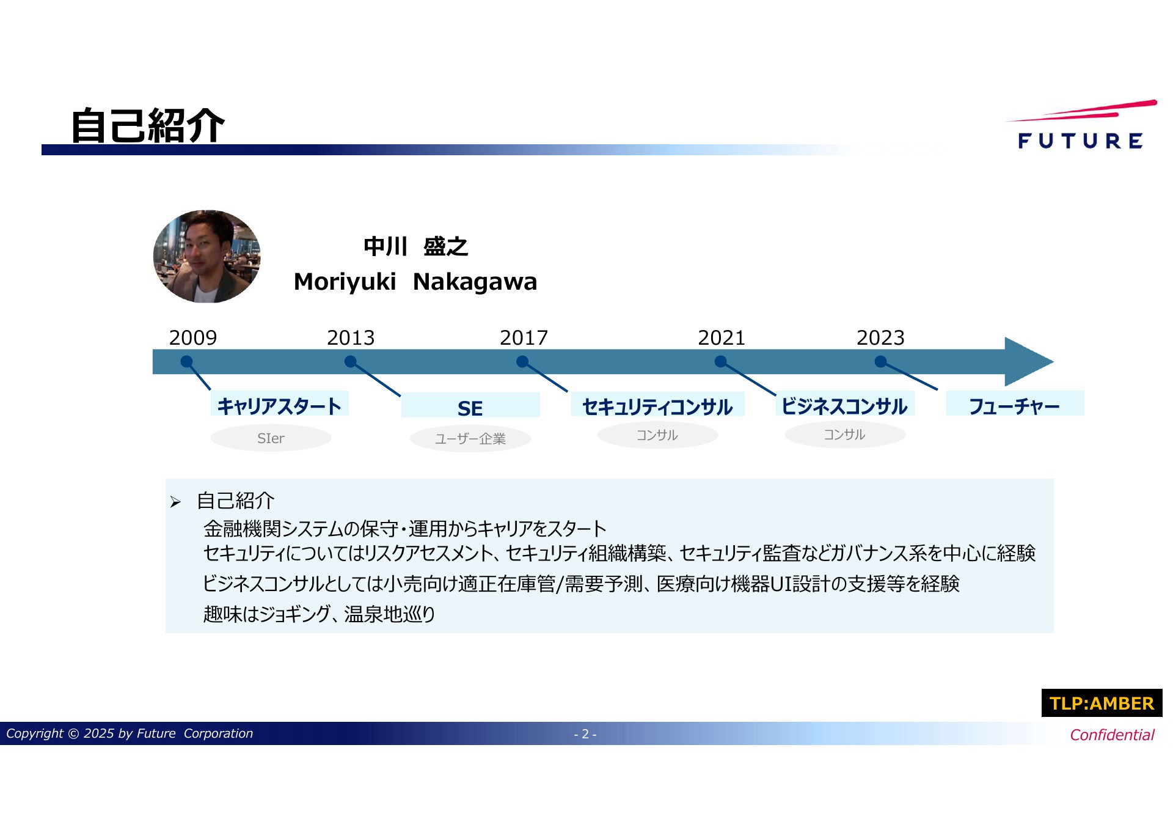Click the コンサル tag under セキュリティコンサル

657,435
